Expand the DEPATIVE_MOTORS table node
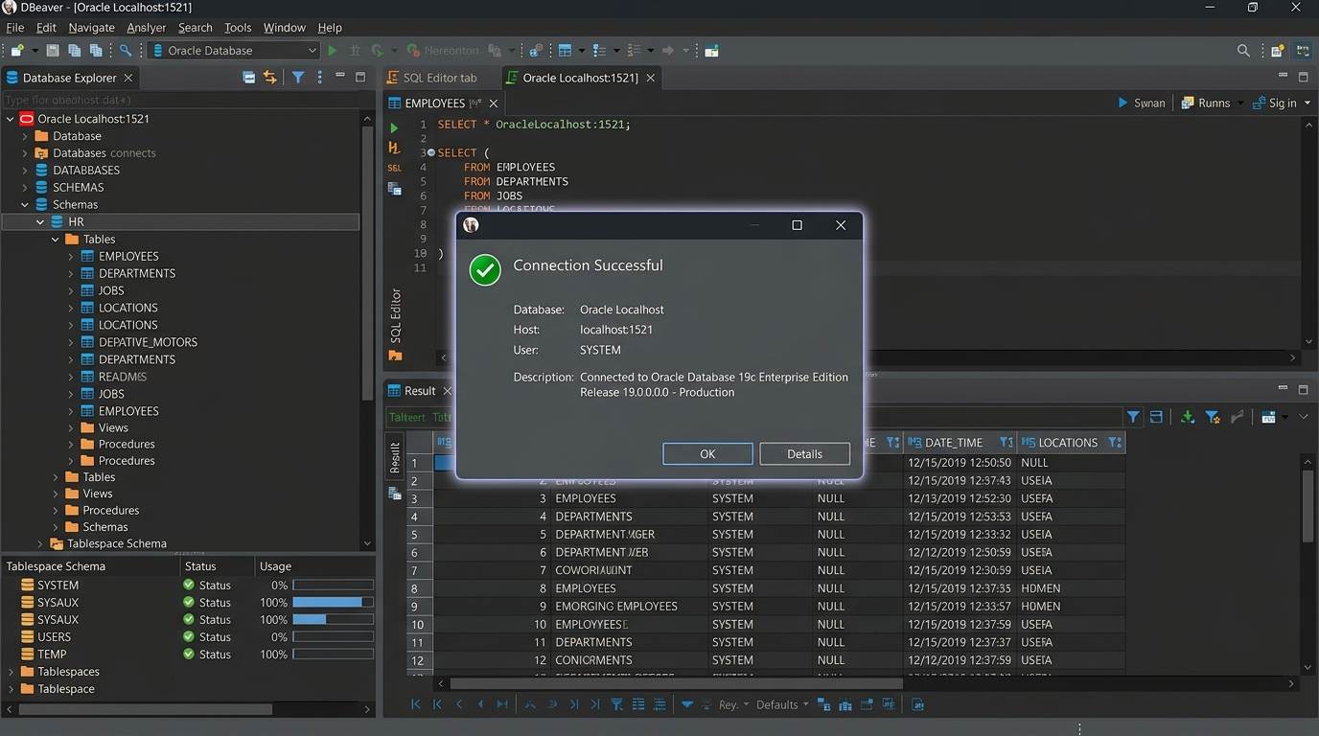 point(71,342)
